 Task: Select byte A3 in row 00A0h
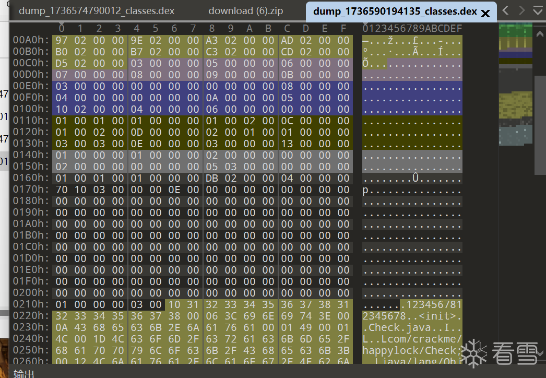pos(212,40)
